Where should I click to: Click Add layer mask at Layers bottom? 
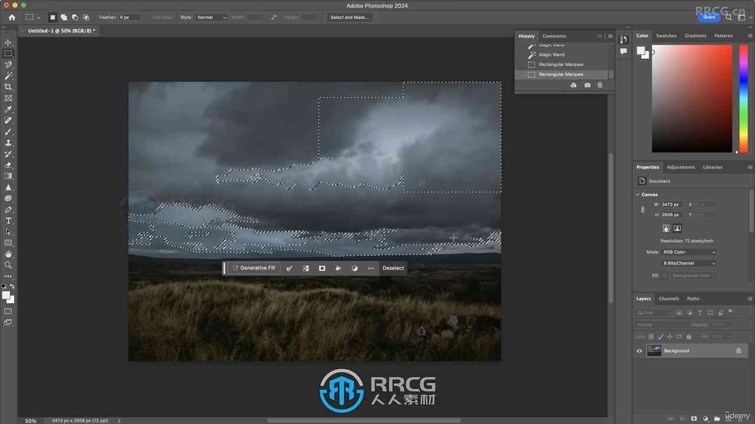click(x=694, y=419)
